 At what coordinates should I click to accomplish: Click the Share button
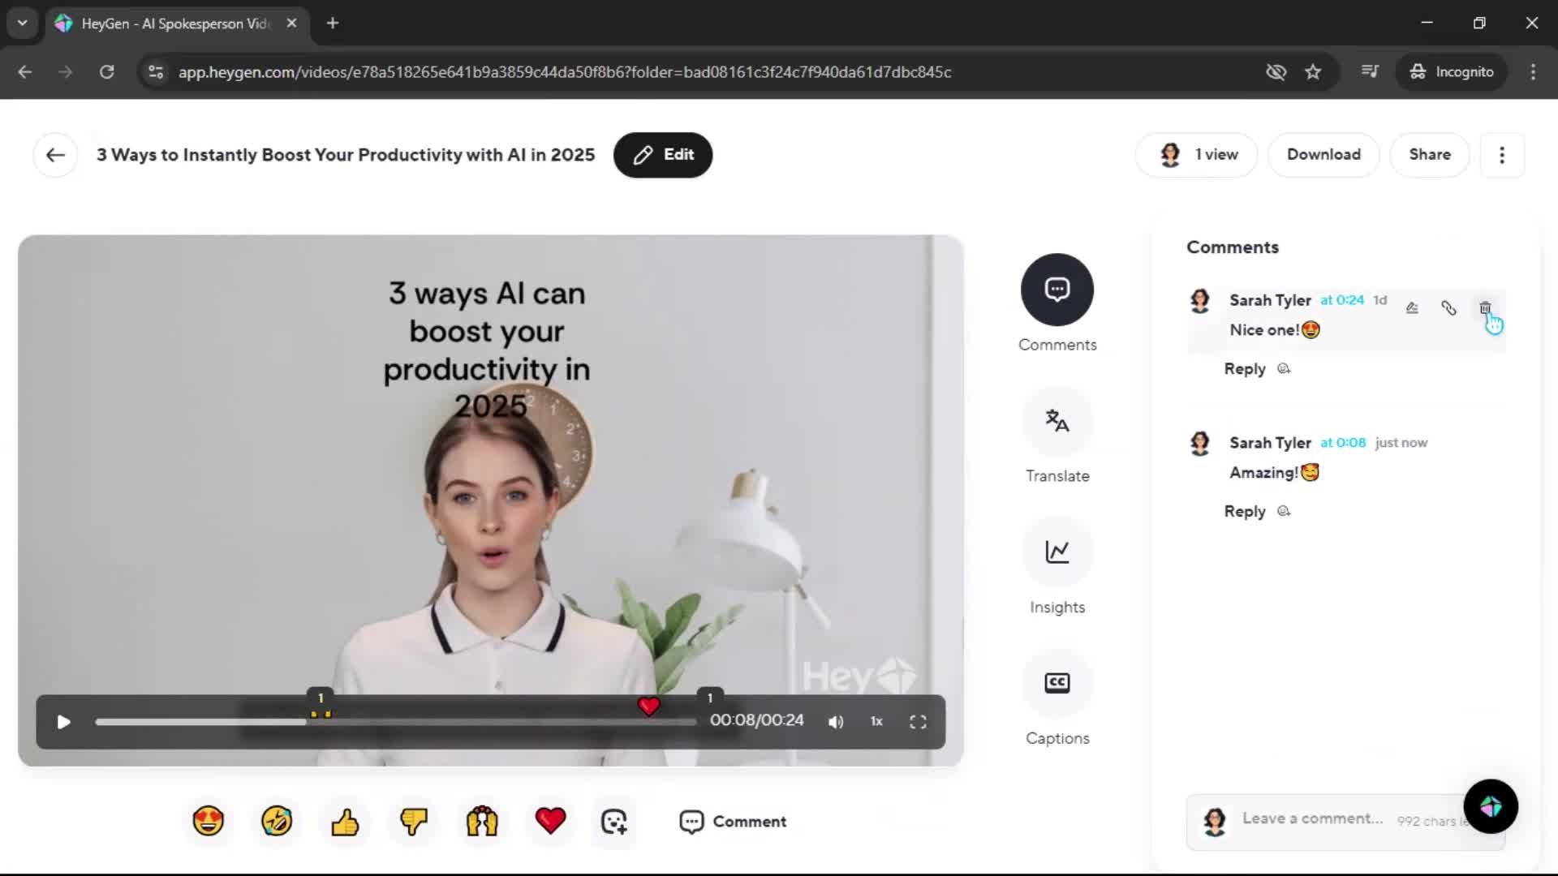point(1429,155)
